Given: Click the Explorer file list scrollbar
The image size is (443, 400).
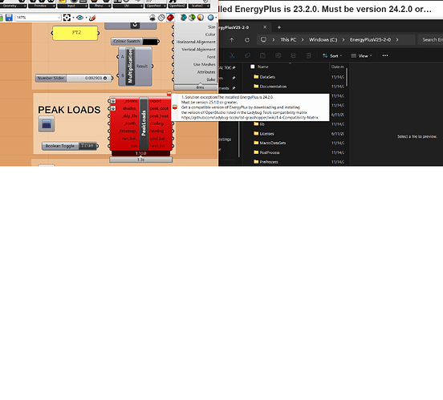Looking at the screenshot, I should click(x=347, y=77).
